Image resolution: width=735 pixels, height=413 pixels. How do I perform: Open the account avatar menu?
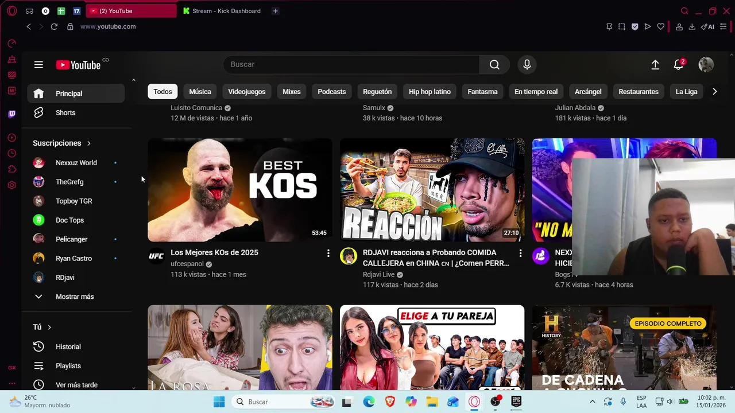click(706, 65)
